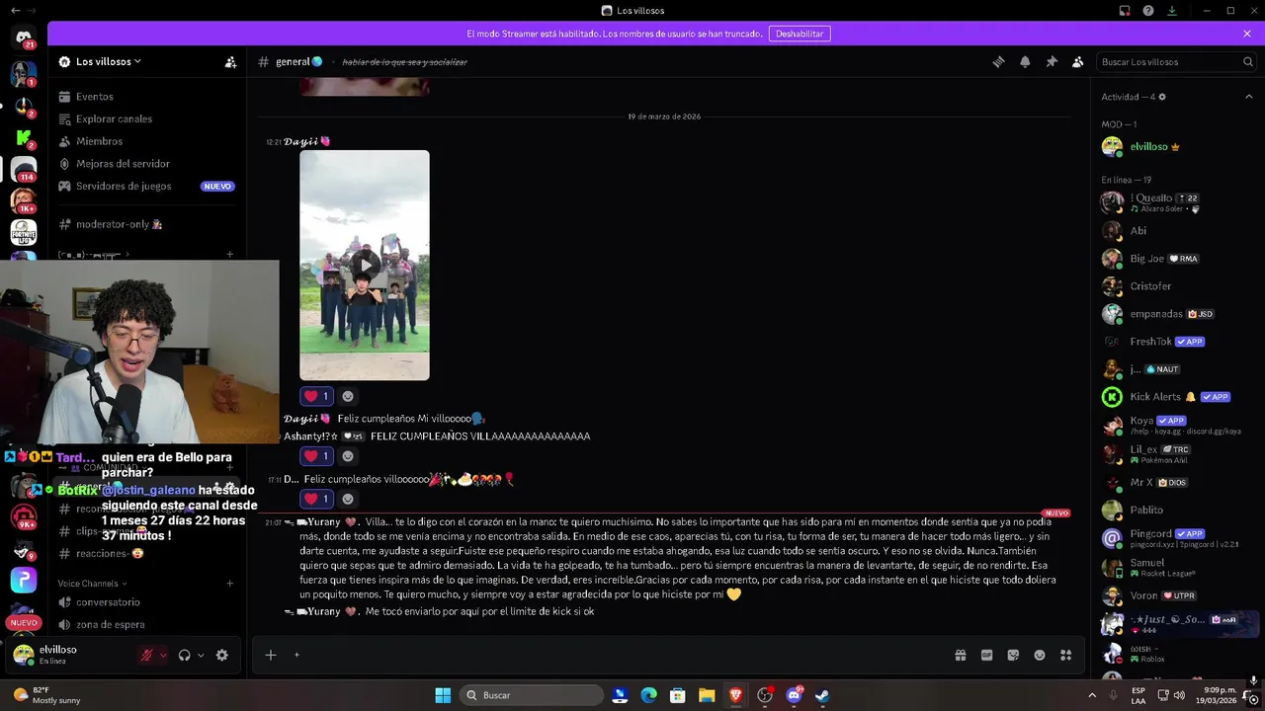Open the gift Nitro icon in message bar
Viewport: 1265px width, 711px height.
960,655
